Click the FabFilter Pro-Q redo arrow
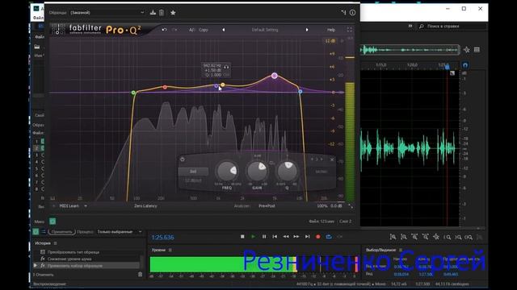 pos(174,30)
